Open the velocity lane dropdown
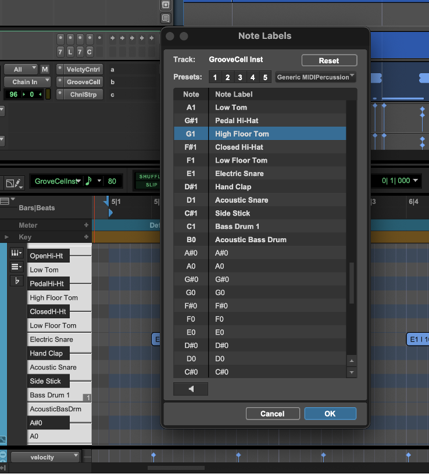The image size is (429, 474). coord(45,457)
